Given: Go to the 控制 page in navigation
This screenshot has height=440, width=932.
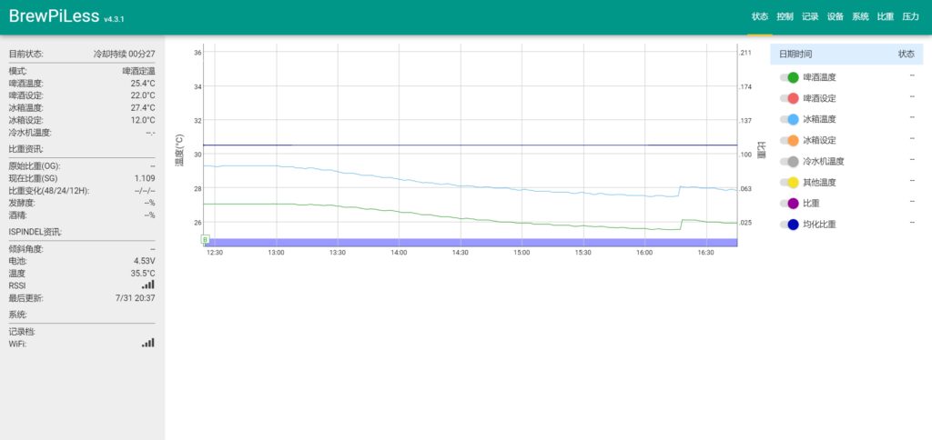Looking at the screenshot, I should 785,17.
